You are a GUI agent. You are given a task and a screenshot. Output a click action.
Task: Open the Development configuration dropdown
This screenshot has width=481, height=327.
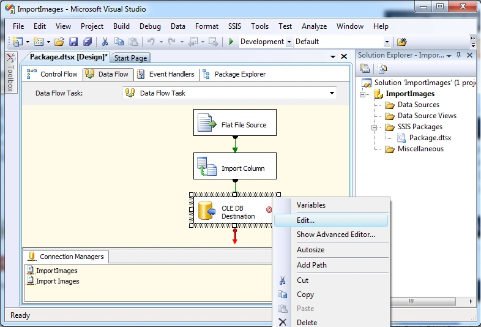pos(289,42)
